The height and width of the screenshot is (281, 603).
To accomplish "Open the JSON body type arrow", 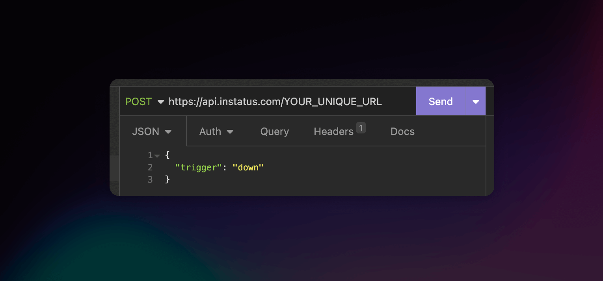I will (168, 132).
